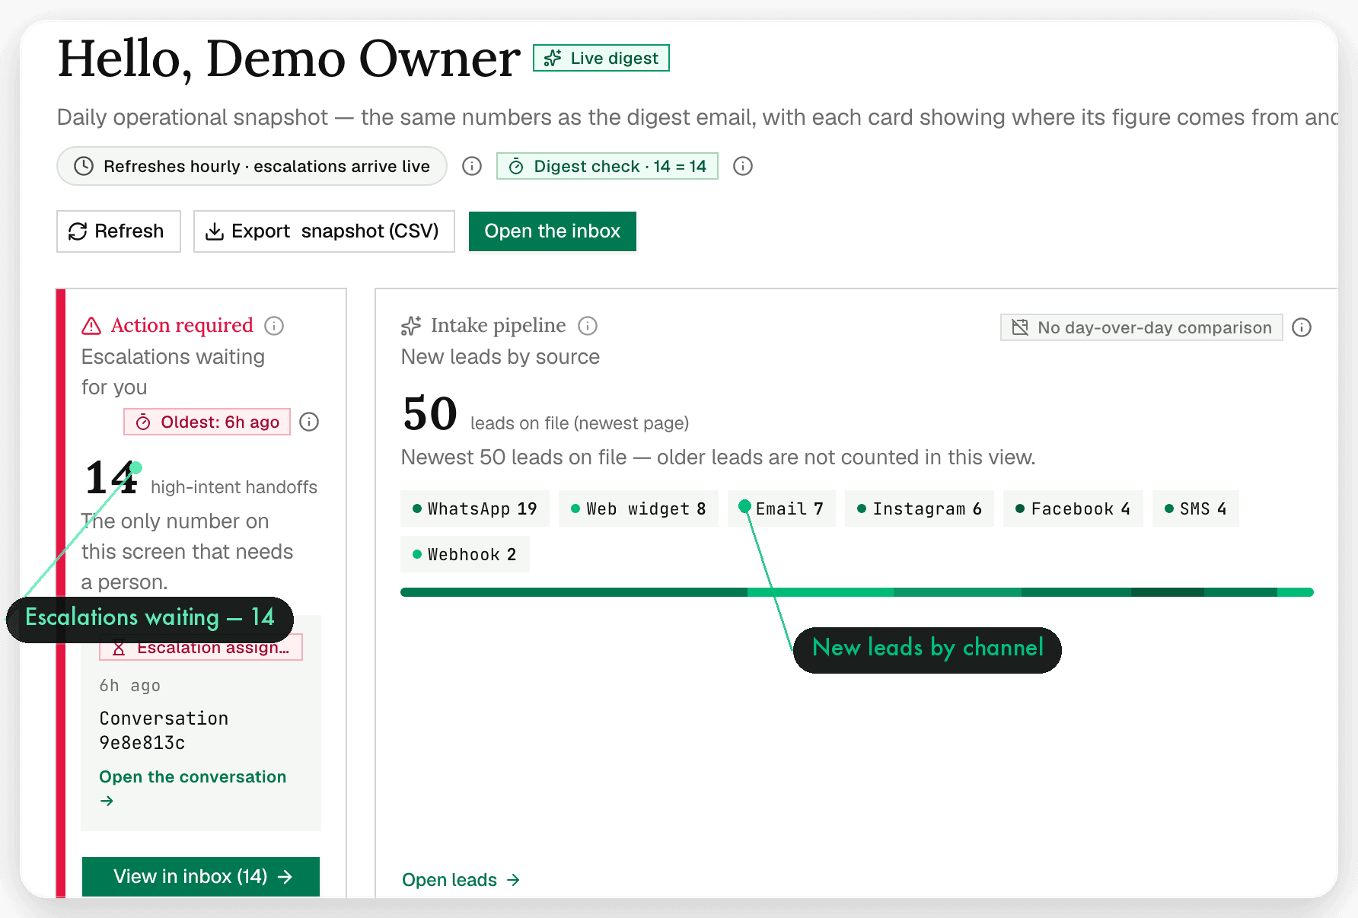Open info icon beside Action required heading
1358x918 pixels.
coord(274,326)
